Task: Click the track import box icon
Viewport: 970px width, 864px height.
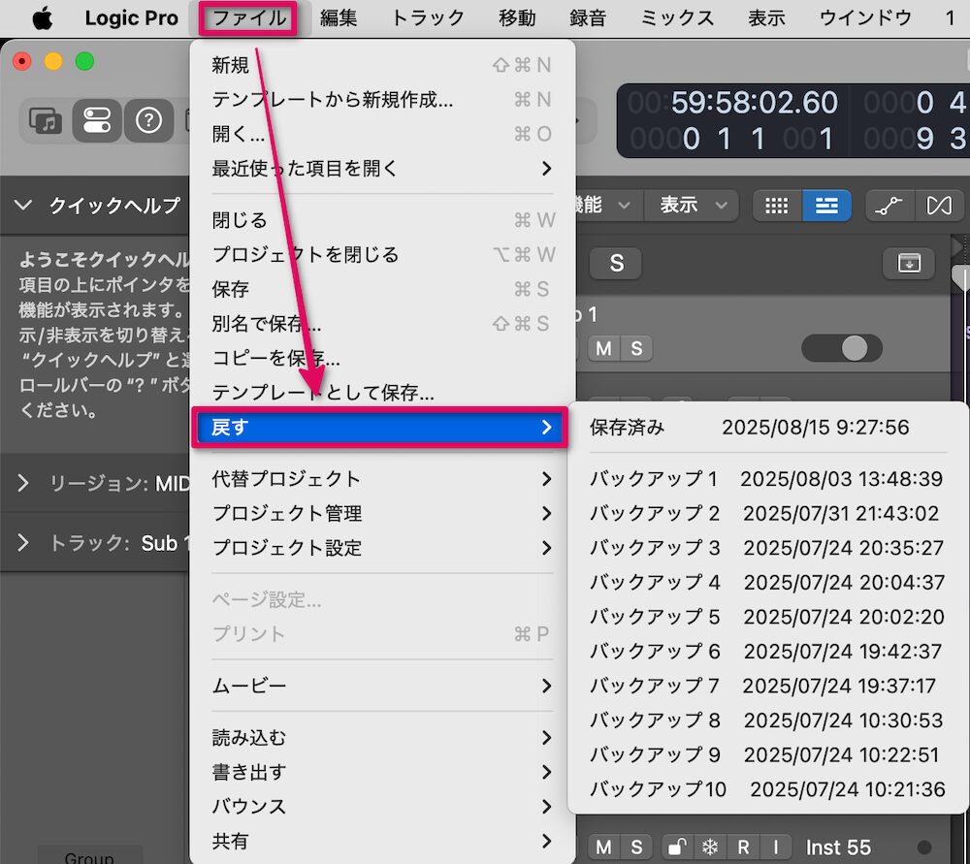Action: click(x=909, y=263)
